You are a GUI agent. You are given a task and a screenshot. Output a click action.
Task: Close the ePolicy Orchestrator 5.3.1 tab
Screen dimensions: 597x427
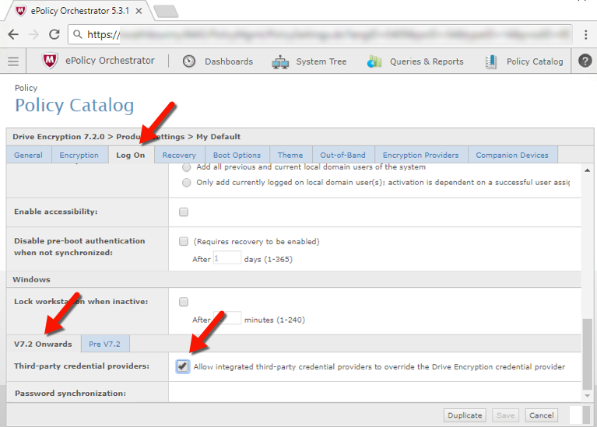(x=139, y=11)
